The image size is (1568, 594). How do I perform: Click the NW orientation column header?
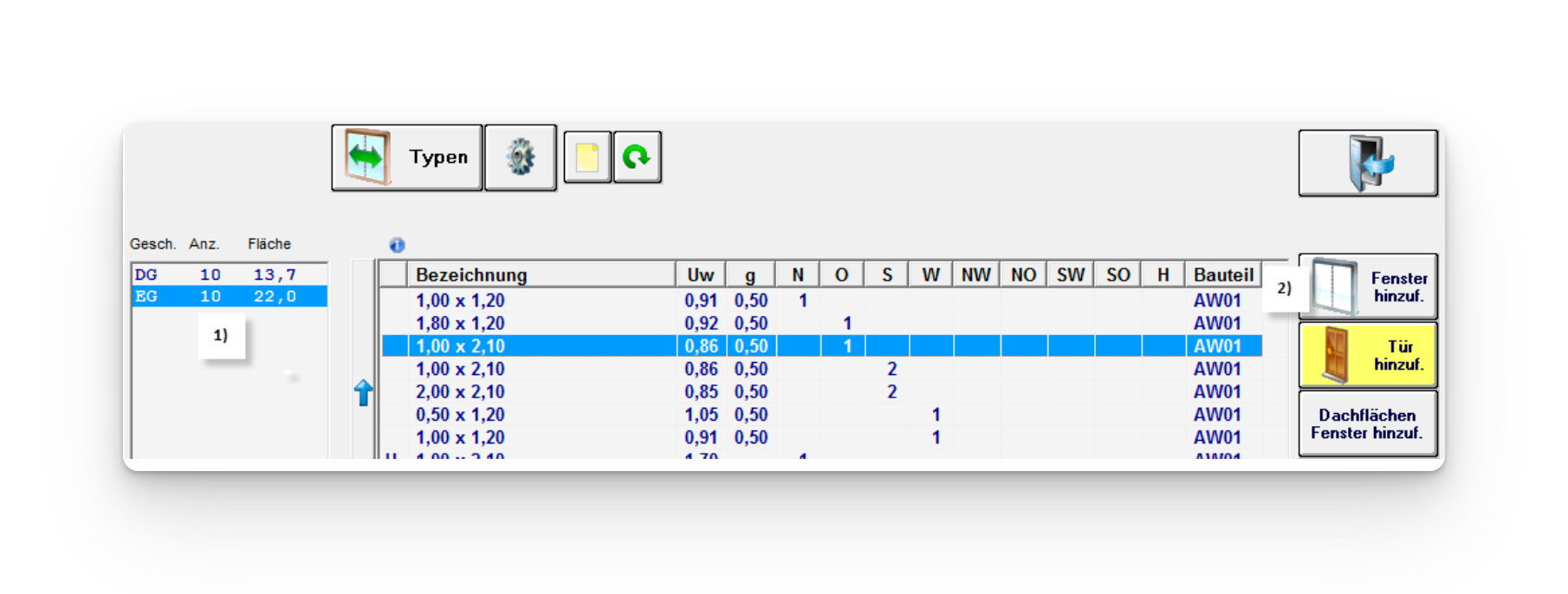click(975, 274)
